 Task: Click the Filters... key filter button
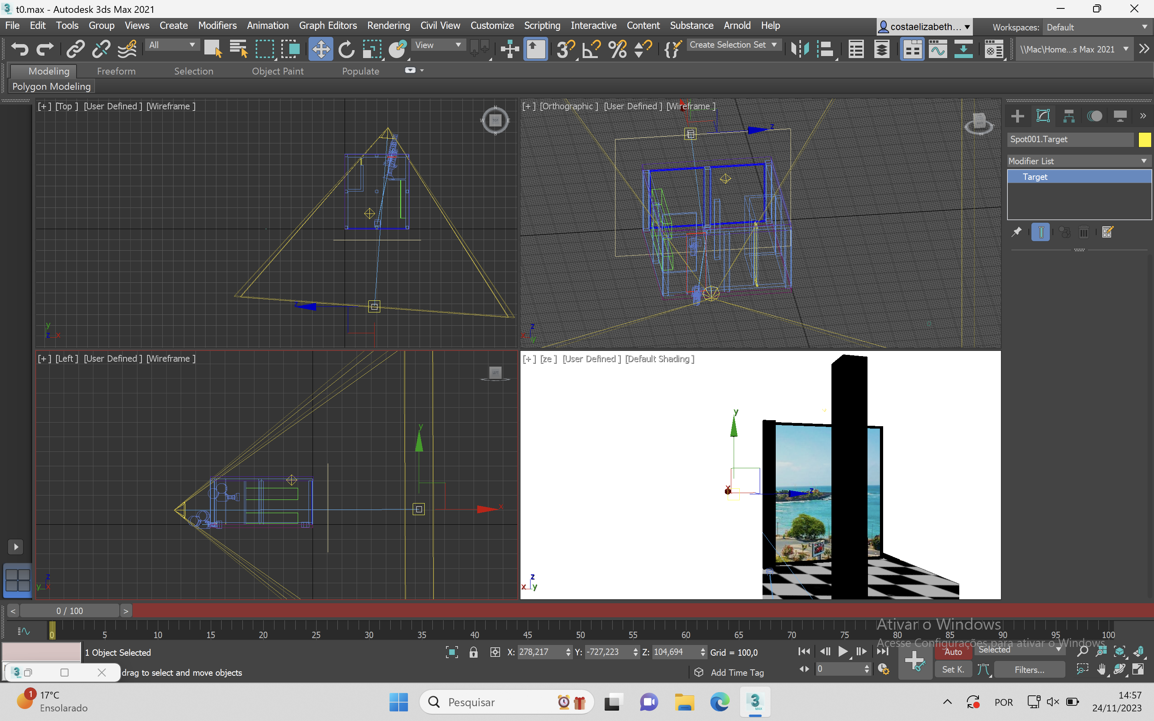click(1029, 669)
